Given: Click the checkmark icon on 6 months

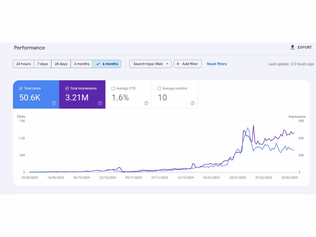Looking at the screenshot, I should click(x=98, y=64).
